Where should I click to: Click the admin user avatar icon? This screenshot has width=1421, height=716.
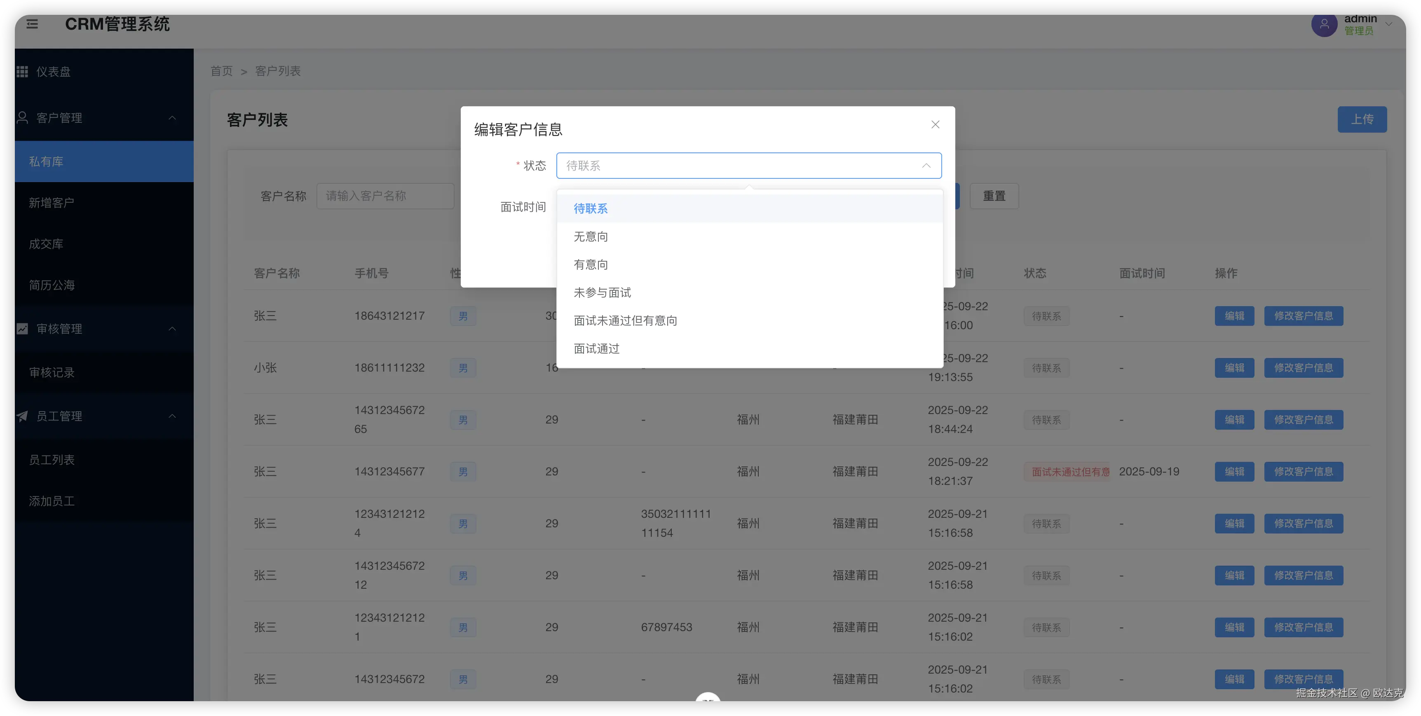click(x=1324, y=24)
